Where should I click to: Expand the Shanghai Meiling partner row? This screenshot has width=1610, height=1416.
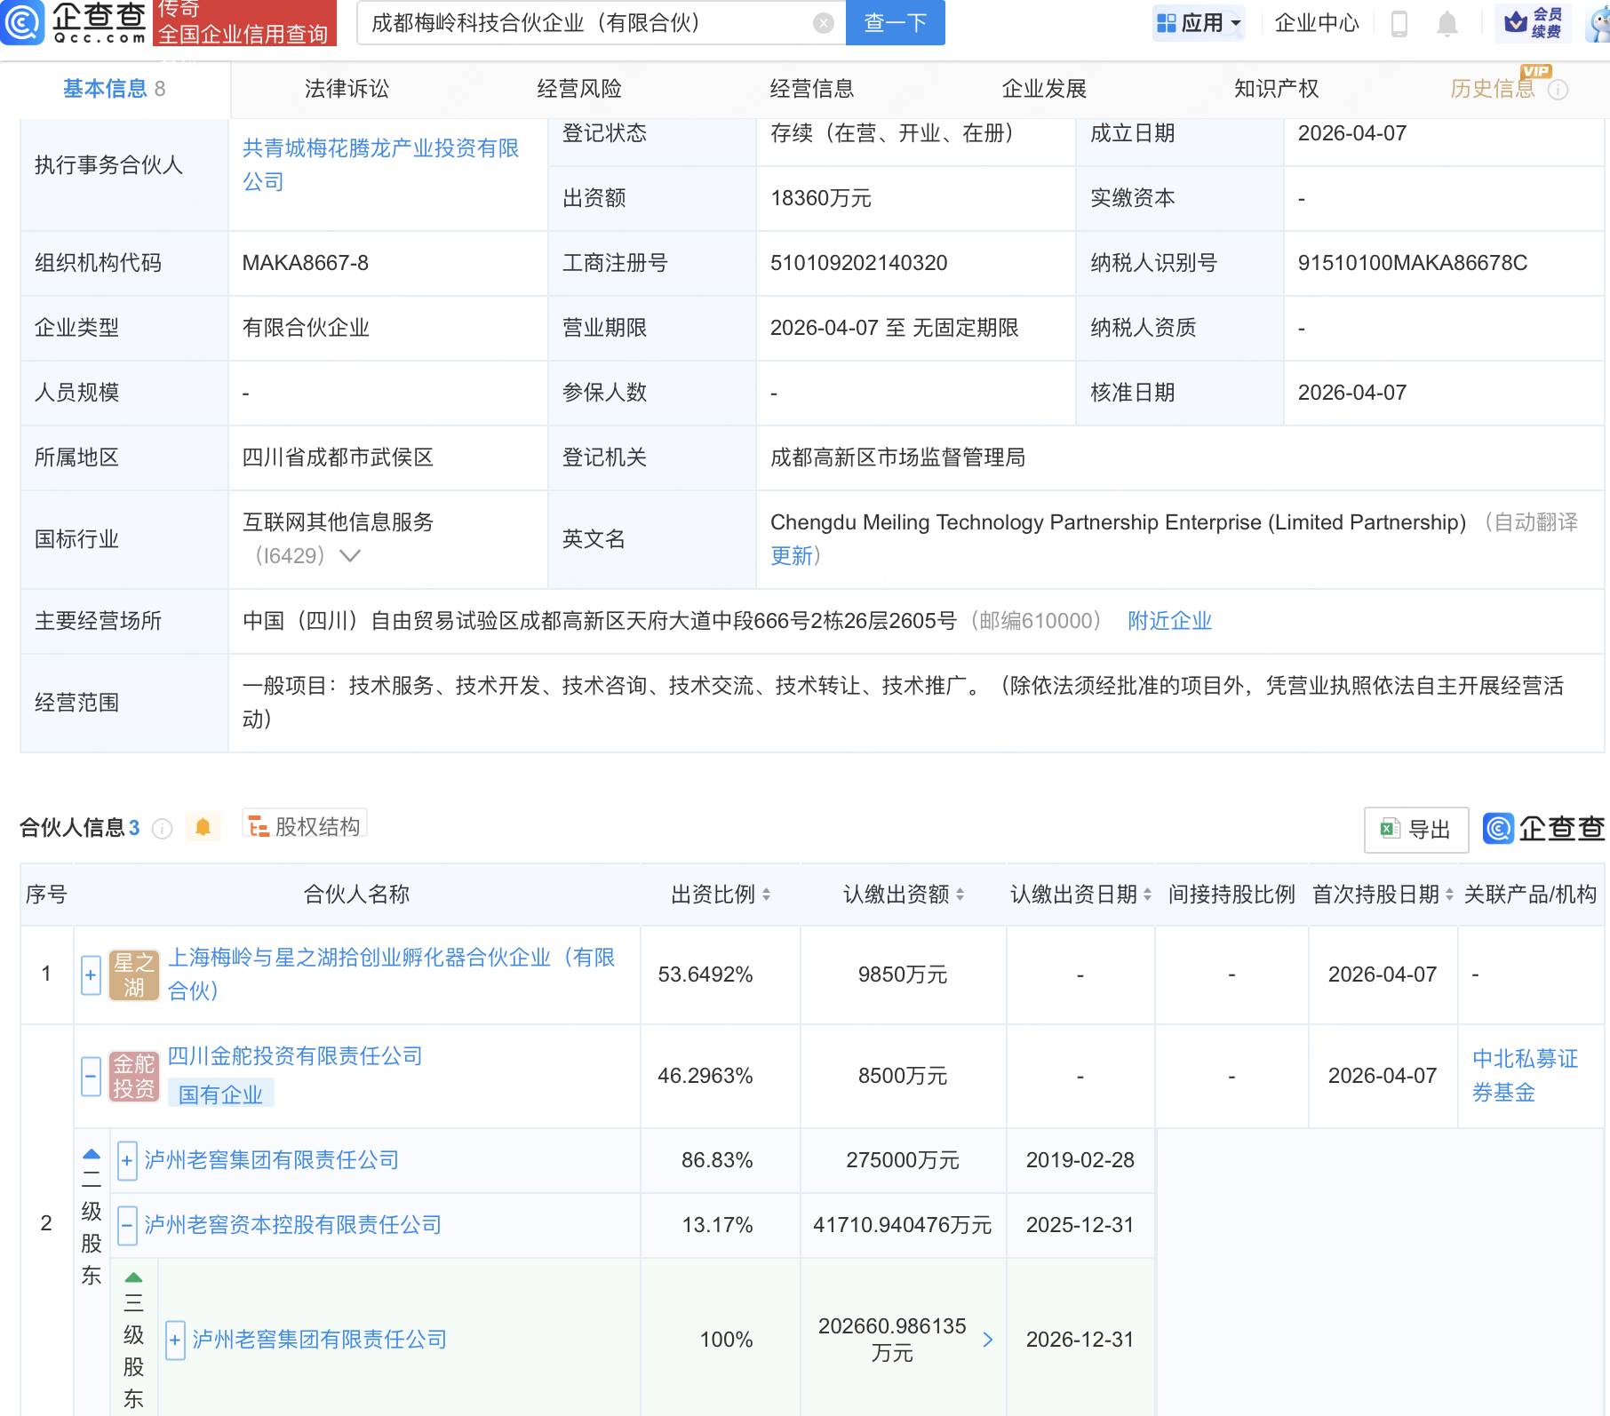pyautogui.click(x=91, y=974)
